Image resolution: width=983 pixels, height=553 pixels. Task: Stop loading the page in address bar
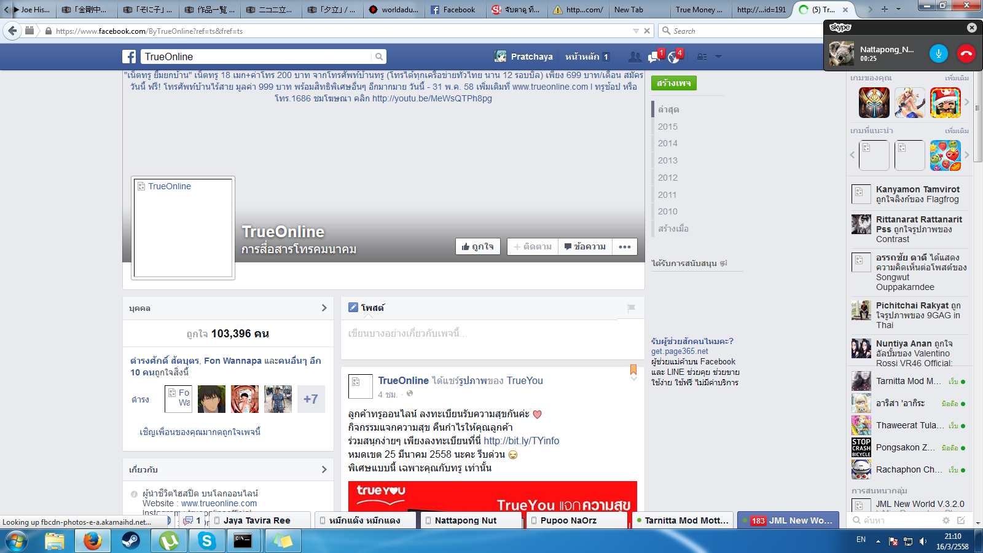(x=647, y=31)
